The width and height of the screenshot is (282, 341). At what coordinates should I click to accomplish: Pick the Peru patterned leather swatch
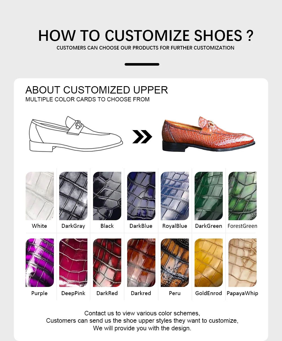pos(175,263)
